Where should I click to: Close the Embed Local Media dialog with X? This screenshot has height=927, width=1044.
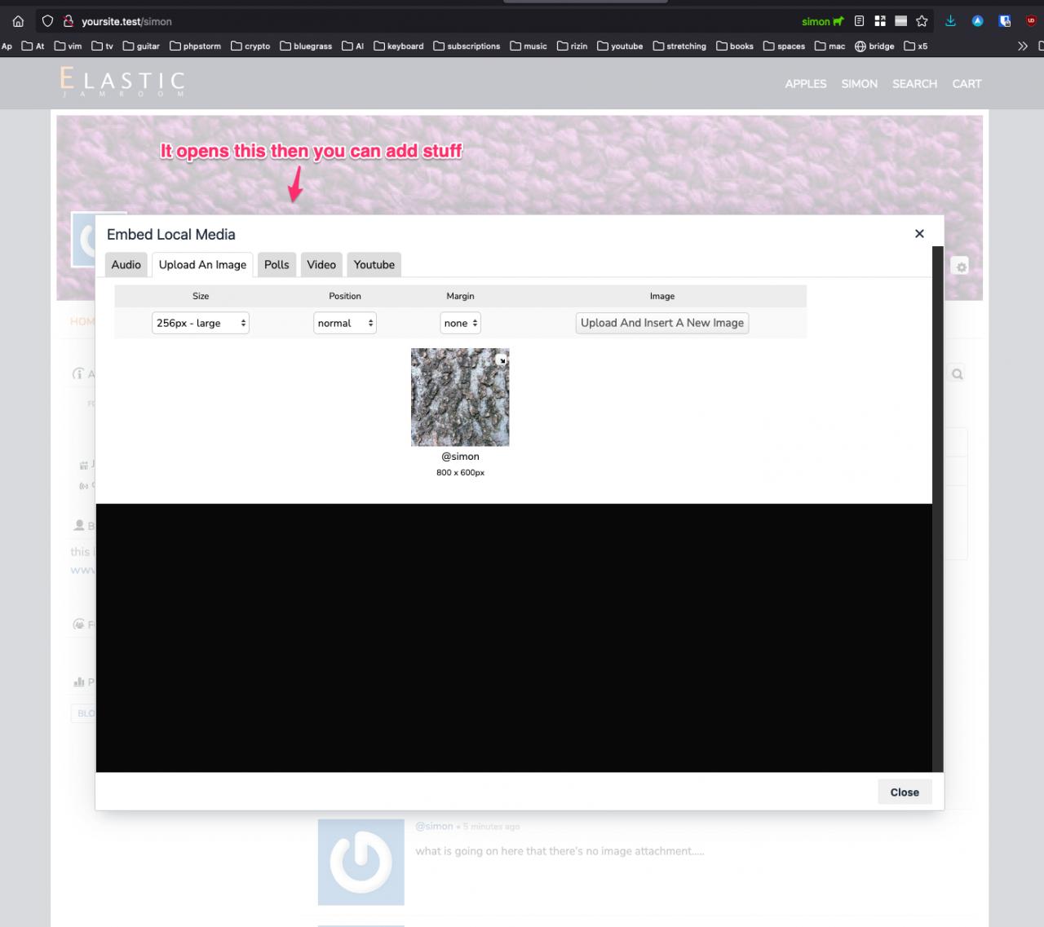pos(919,234)
